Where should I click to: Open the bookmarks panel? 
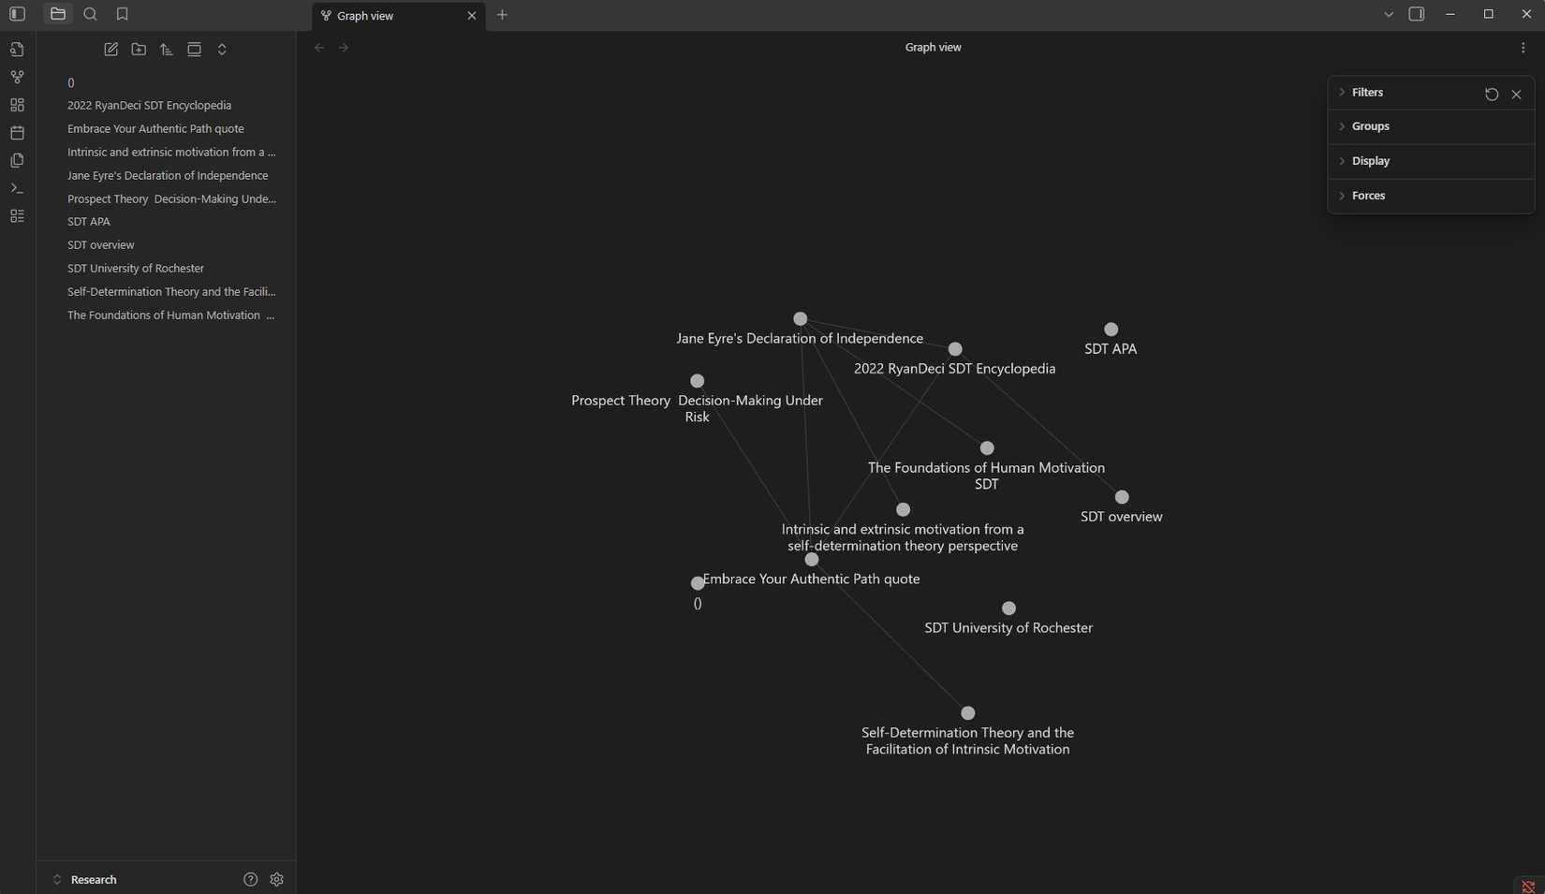point(123,13)
